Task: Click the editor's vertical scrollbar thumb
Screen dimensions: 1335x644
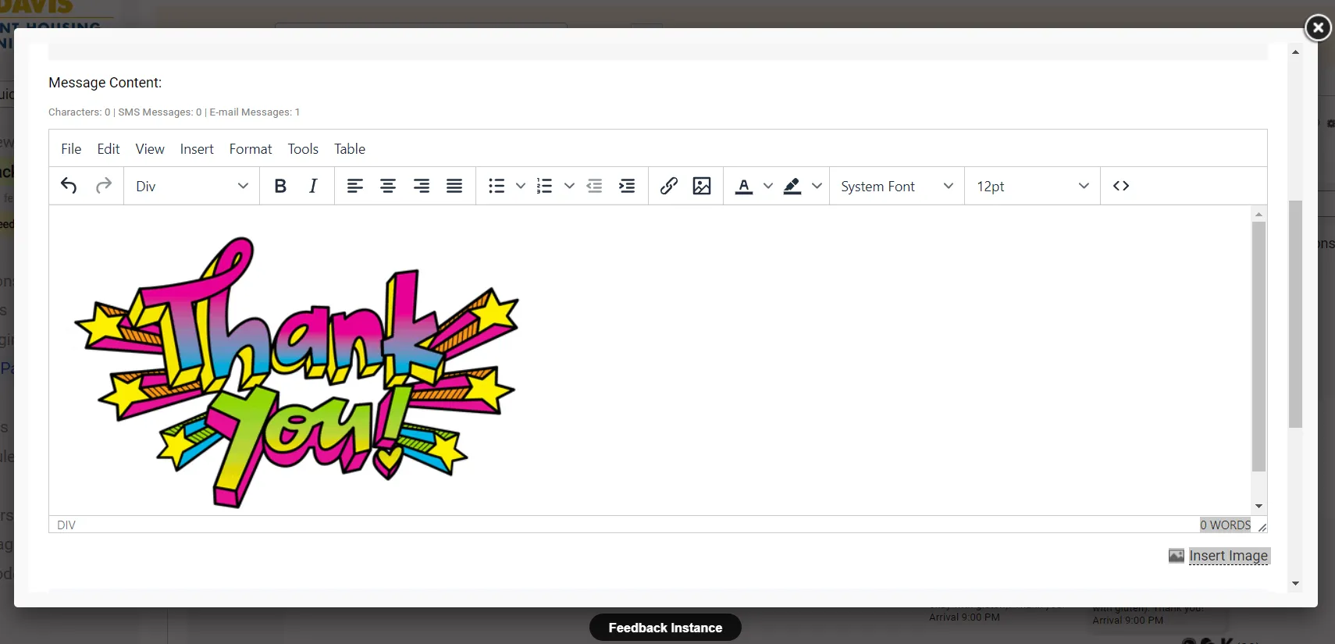Action: pos(1258,347)
